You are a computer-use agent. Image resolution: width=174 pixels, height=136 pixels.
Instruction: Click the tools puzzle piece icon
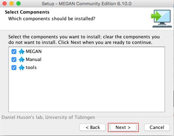(22, 68)
